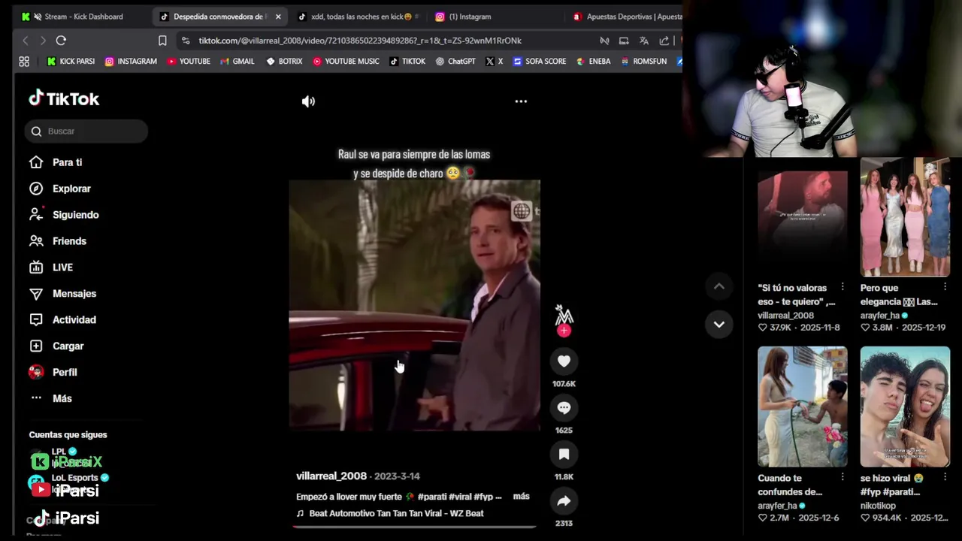Open 'Cuando te confundes de' video thumbnail

(x=802, y=407)
